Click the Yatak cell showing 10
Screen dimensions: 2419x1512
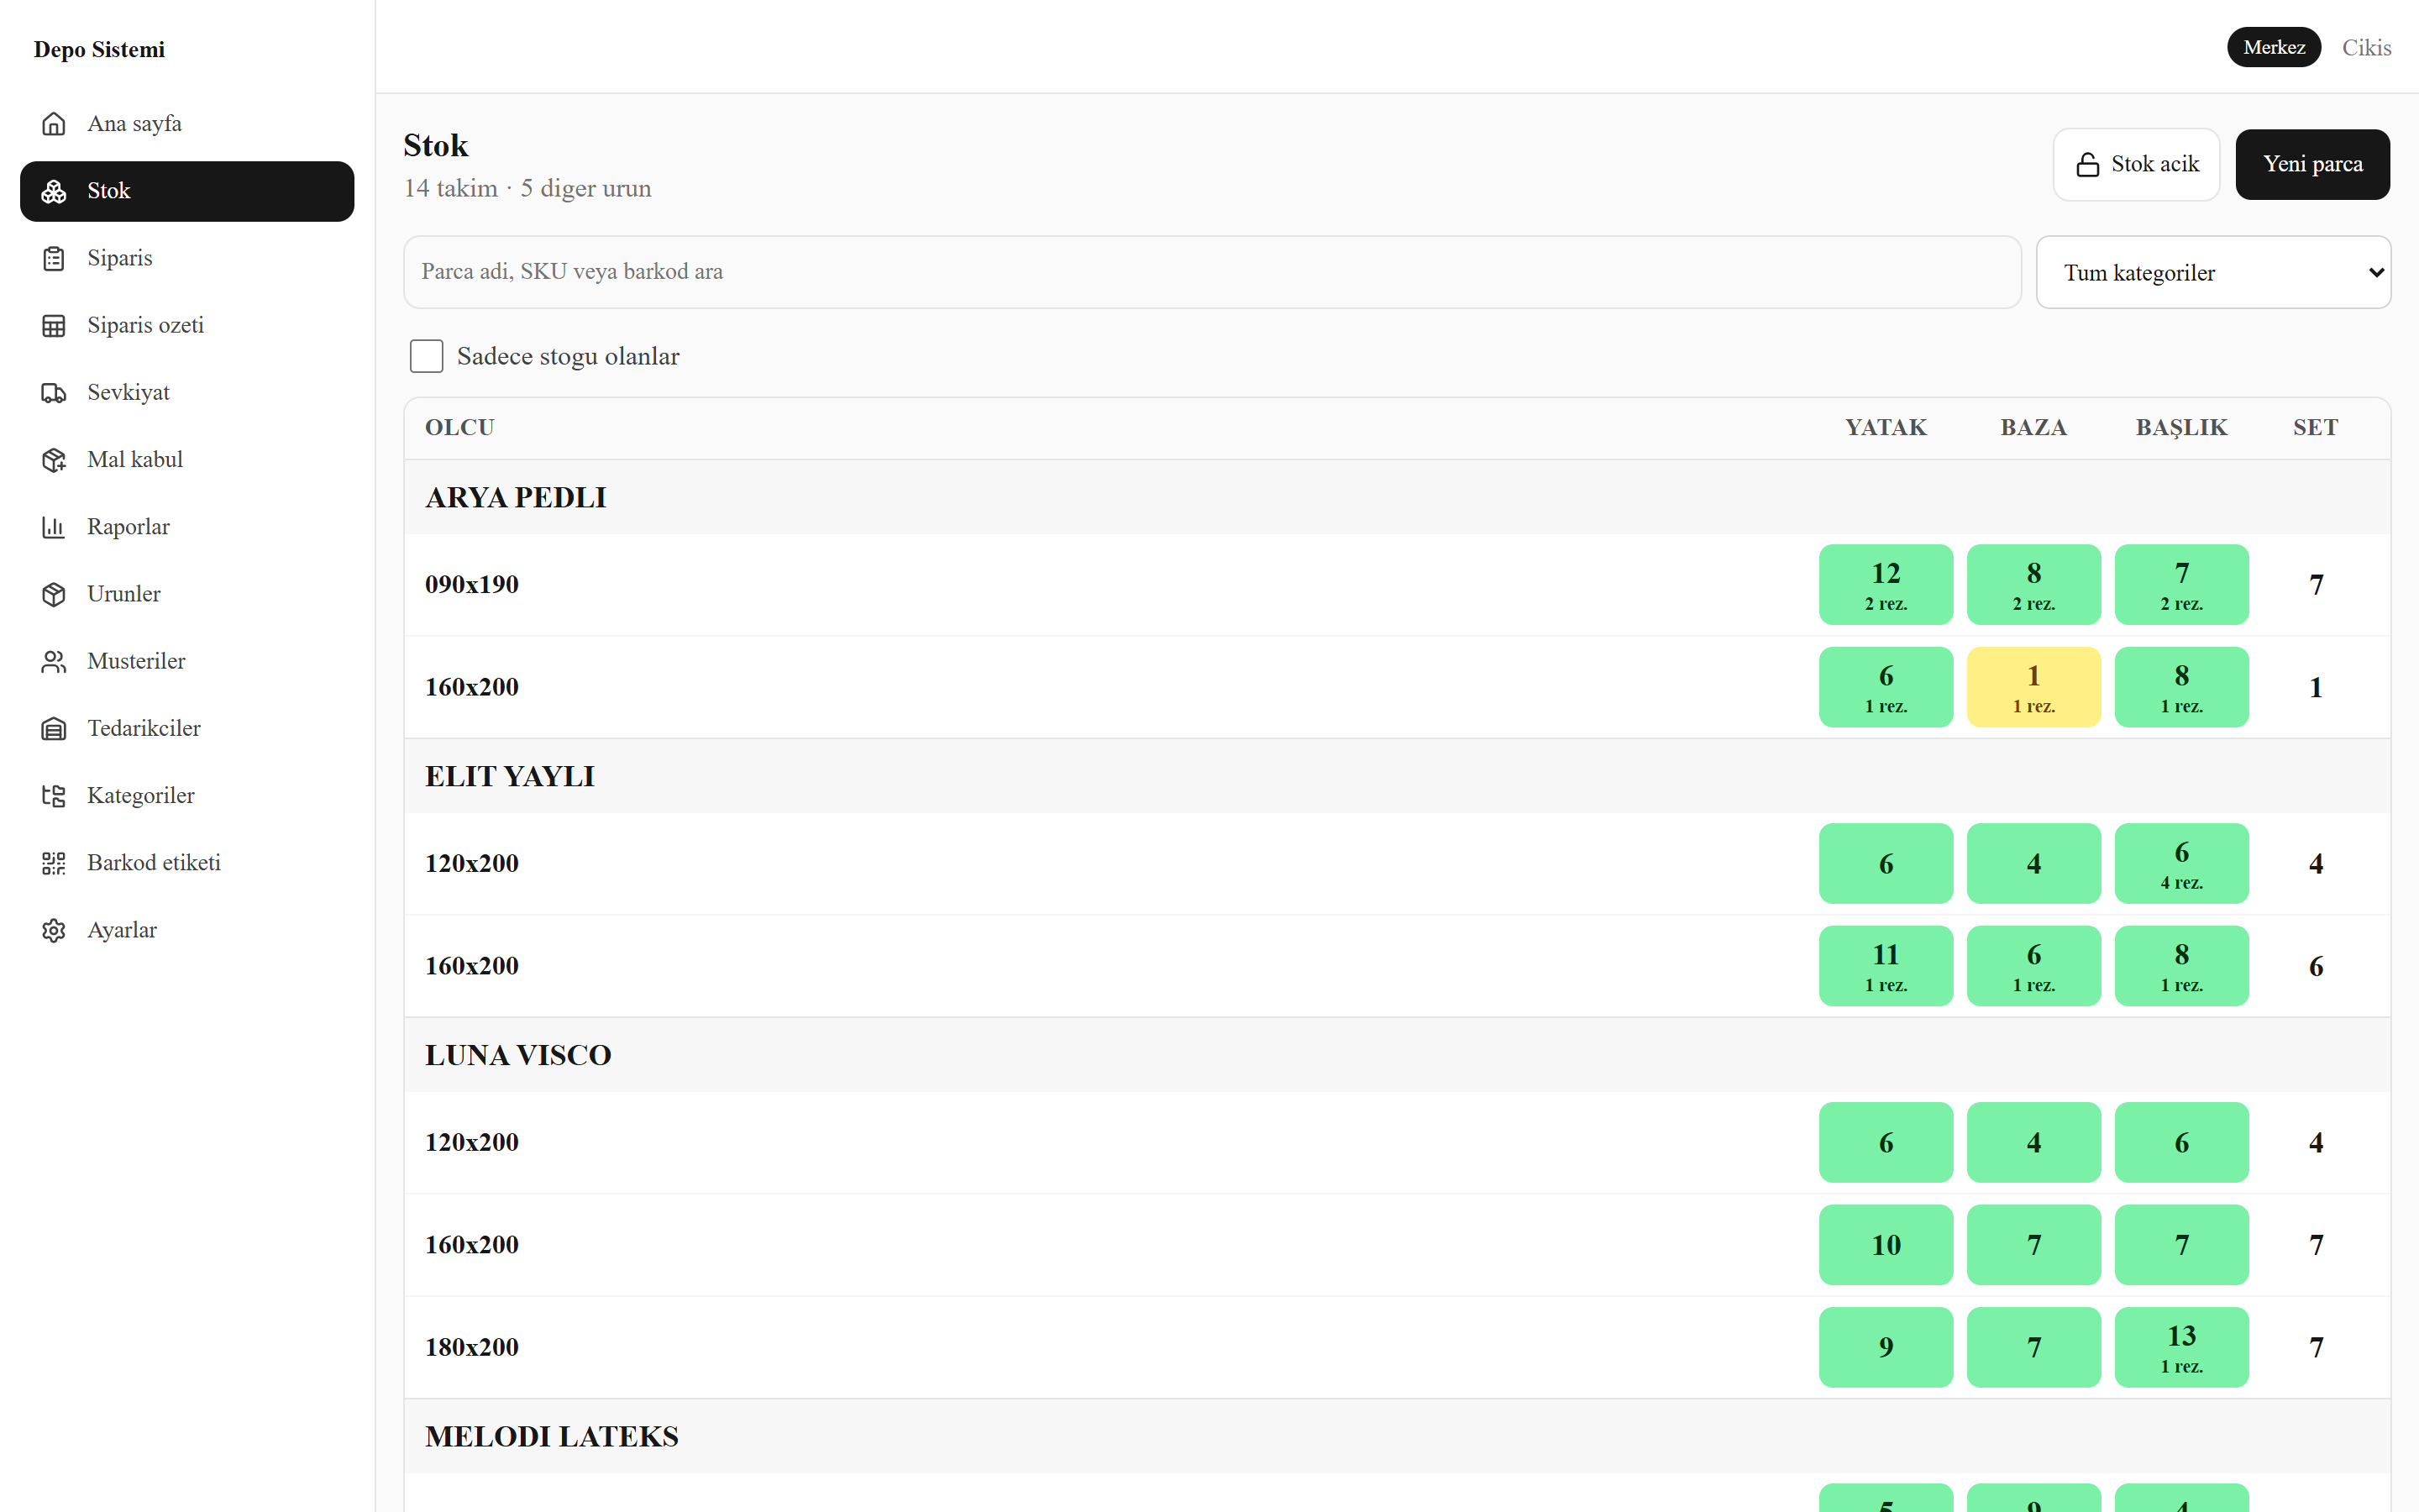coord(1885,1245)
